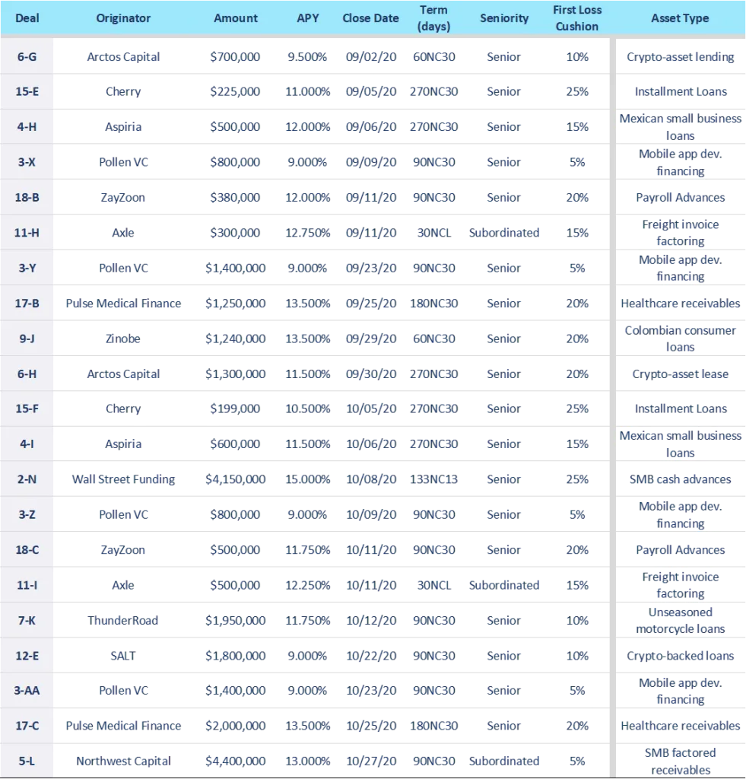Click the 12.750% APY cell

click(308, 233)
